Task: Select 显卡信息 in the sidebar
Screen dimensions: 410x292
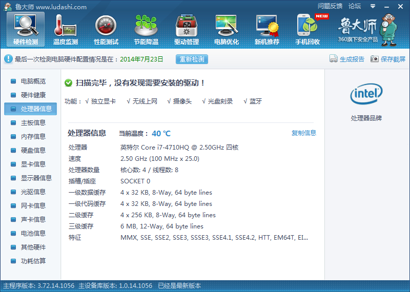Action: (30, 164)
